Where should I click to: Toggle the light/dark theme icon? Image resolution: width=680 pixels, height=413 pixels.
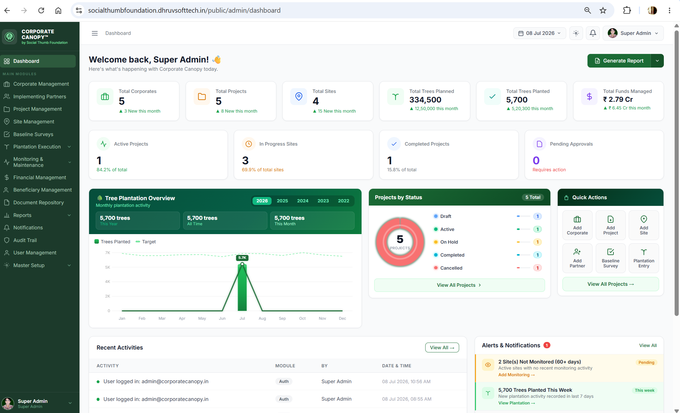tap(576, 33)
